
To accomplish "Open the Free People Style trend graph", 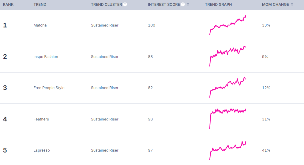I will tap(227, 87).
